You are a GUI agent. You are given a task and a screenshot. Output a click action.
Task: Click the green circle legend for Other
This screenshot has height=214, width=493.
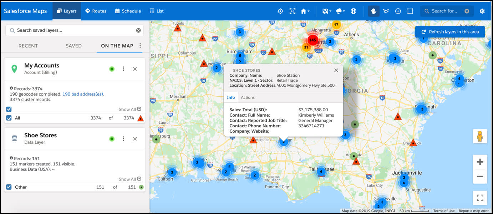click(141, 187)
